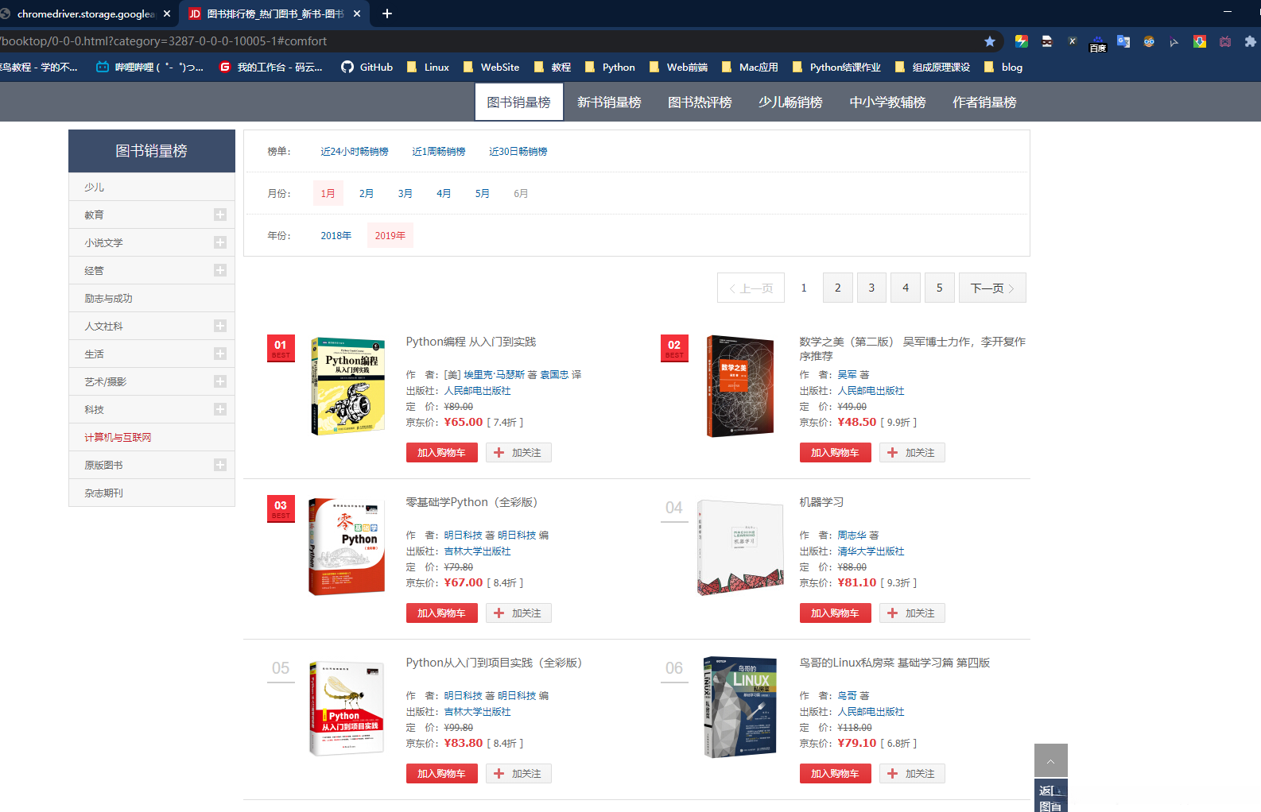Click the download arrow extension icon

click(1200, 41)
